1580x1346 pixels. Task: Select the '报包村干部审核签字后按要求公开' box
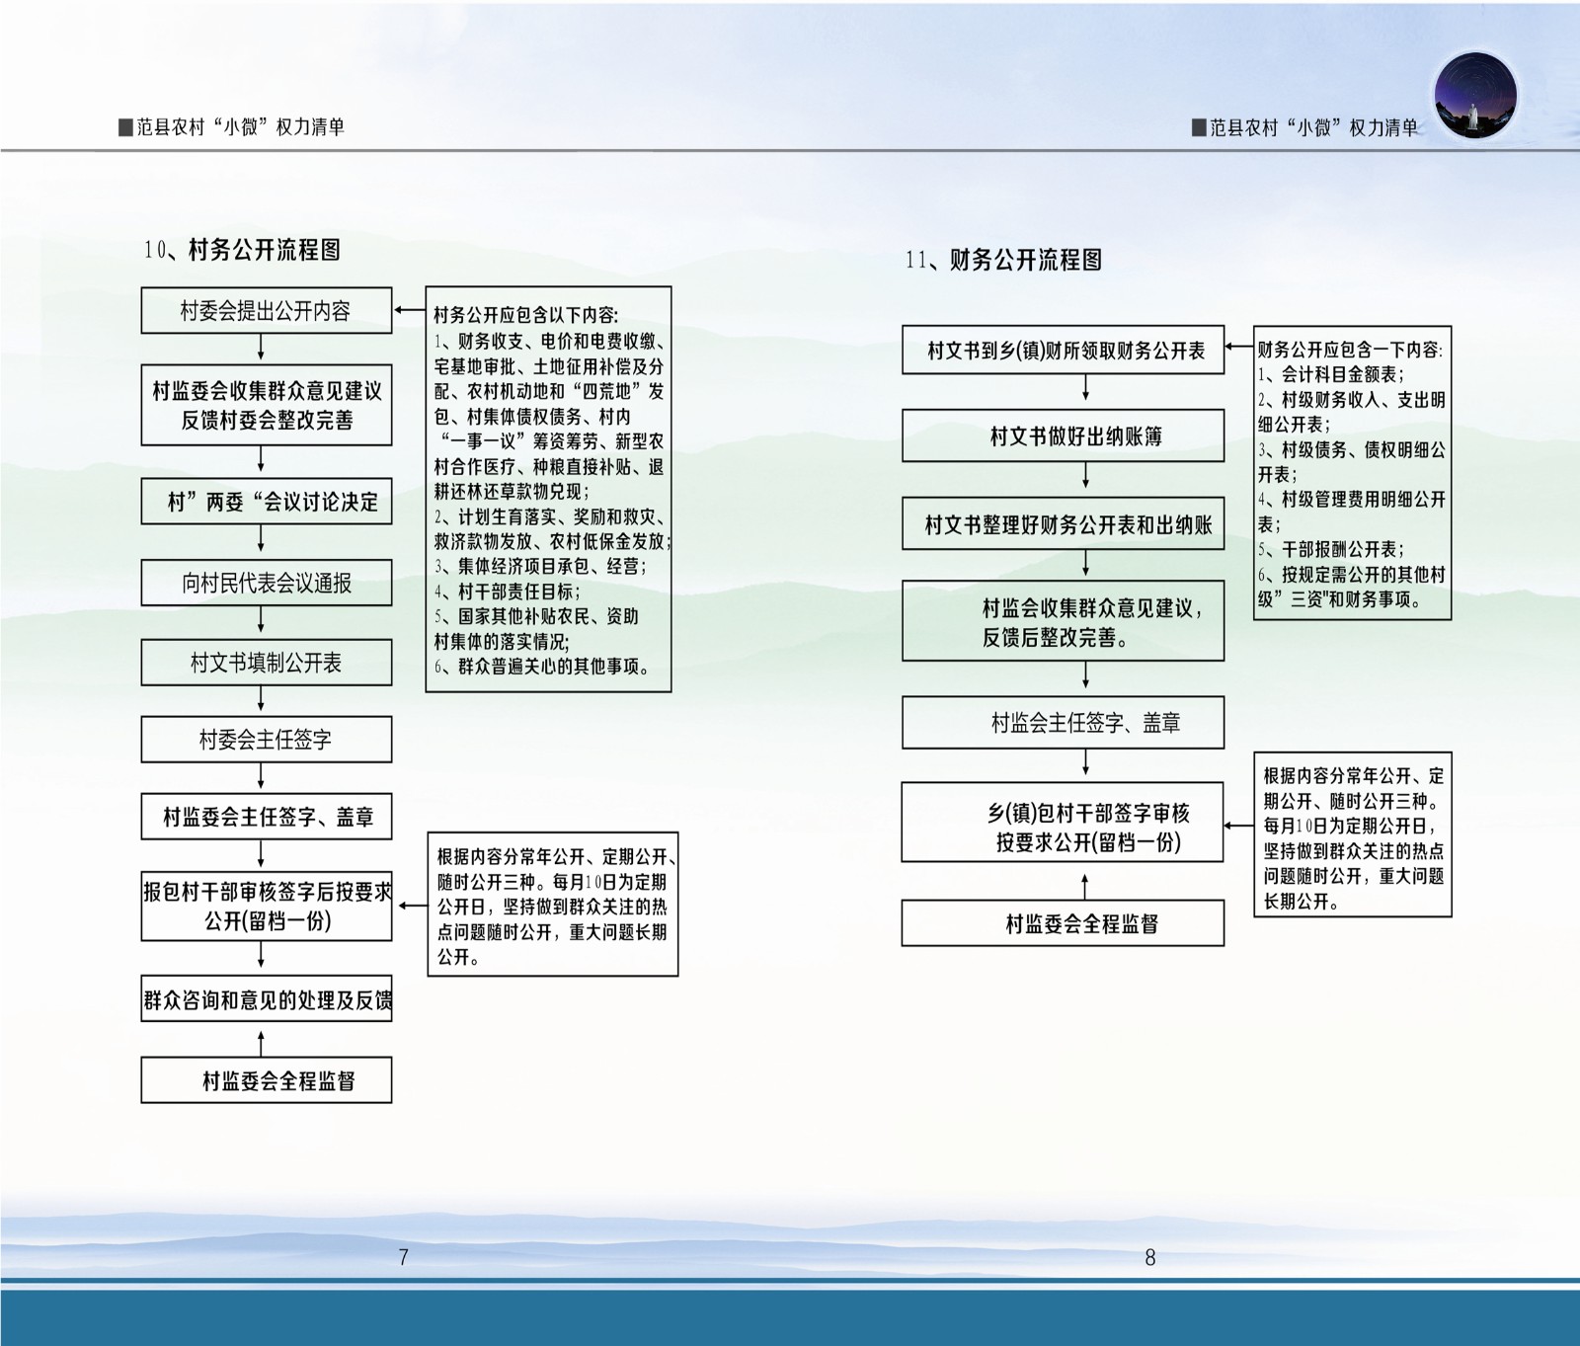(x=267, y=906)
